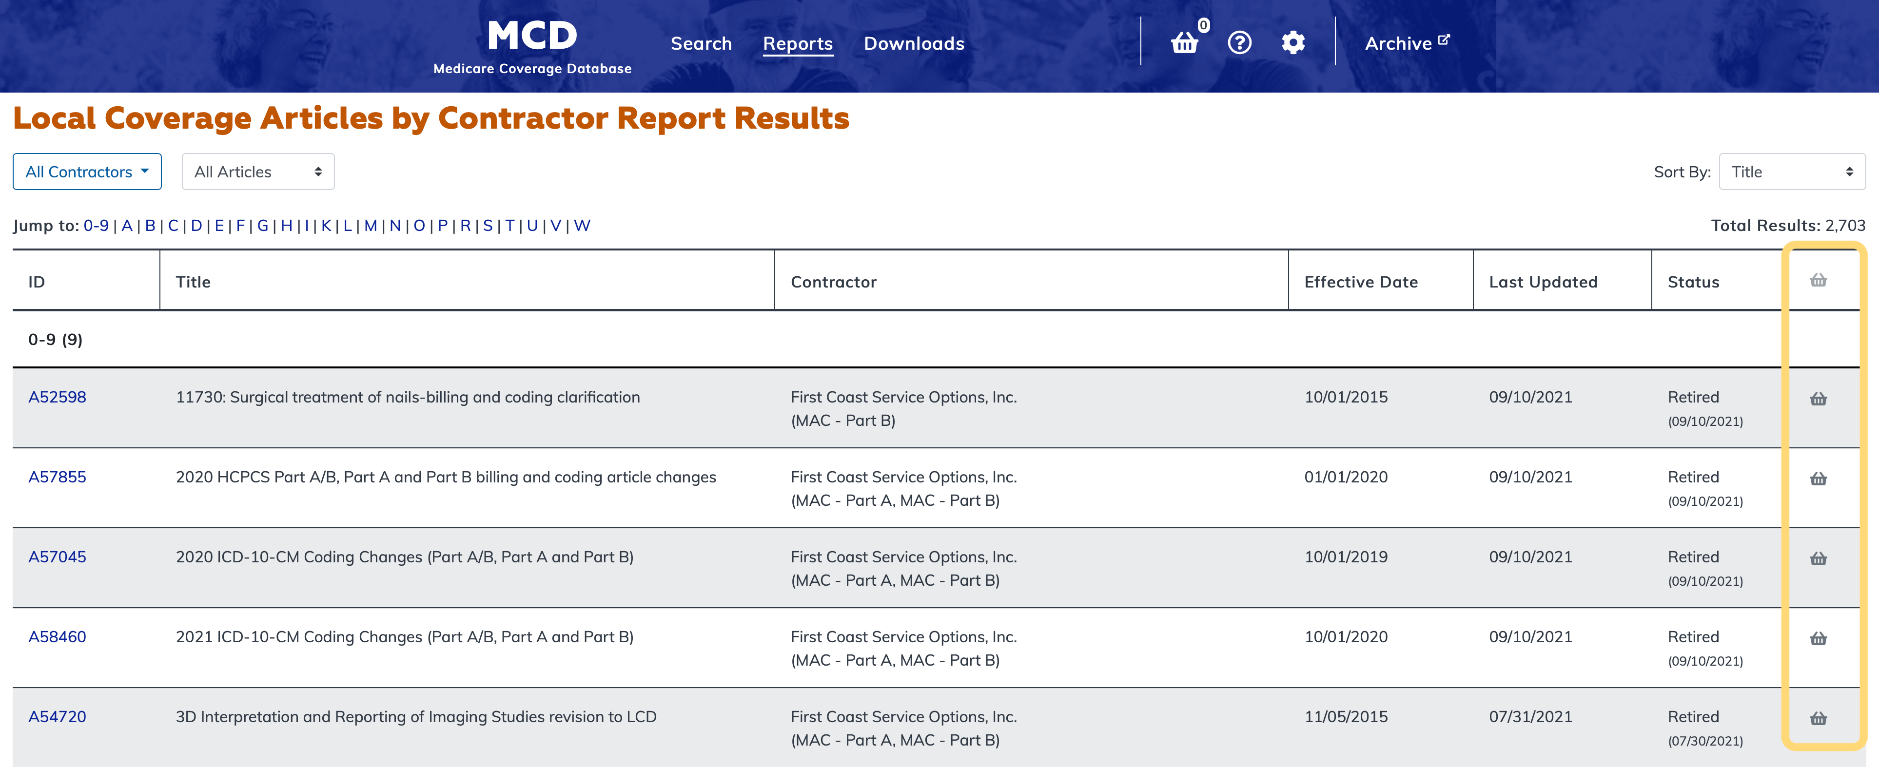Click the help question mark icon
The height and width of the screenshot is (767, 1879).
click(1239, 43)
